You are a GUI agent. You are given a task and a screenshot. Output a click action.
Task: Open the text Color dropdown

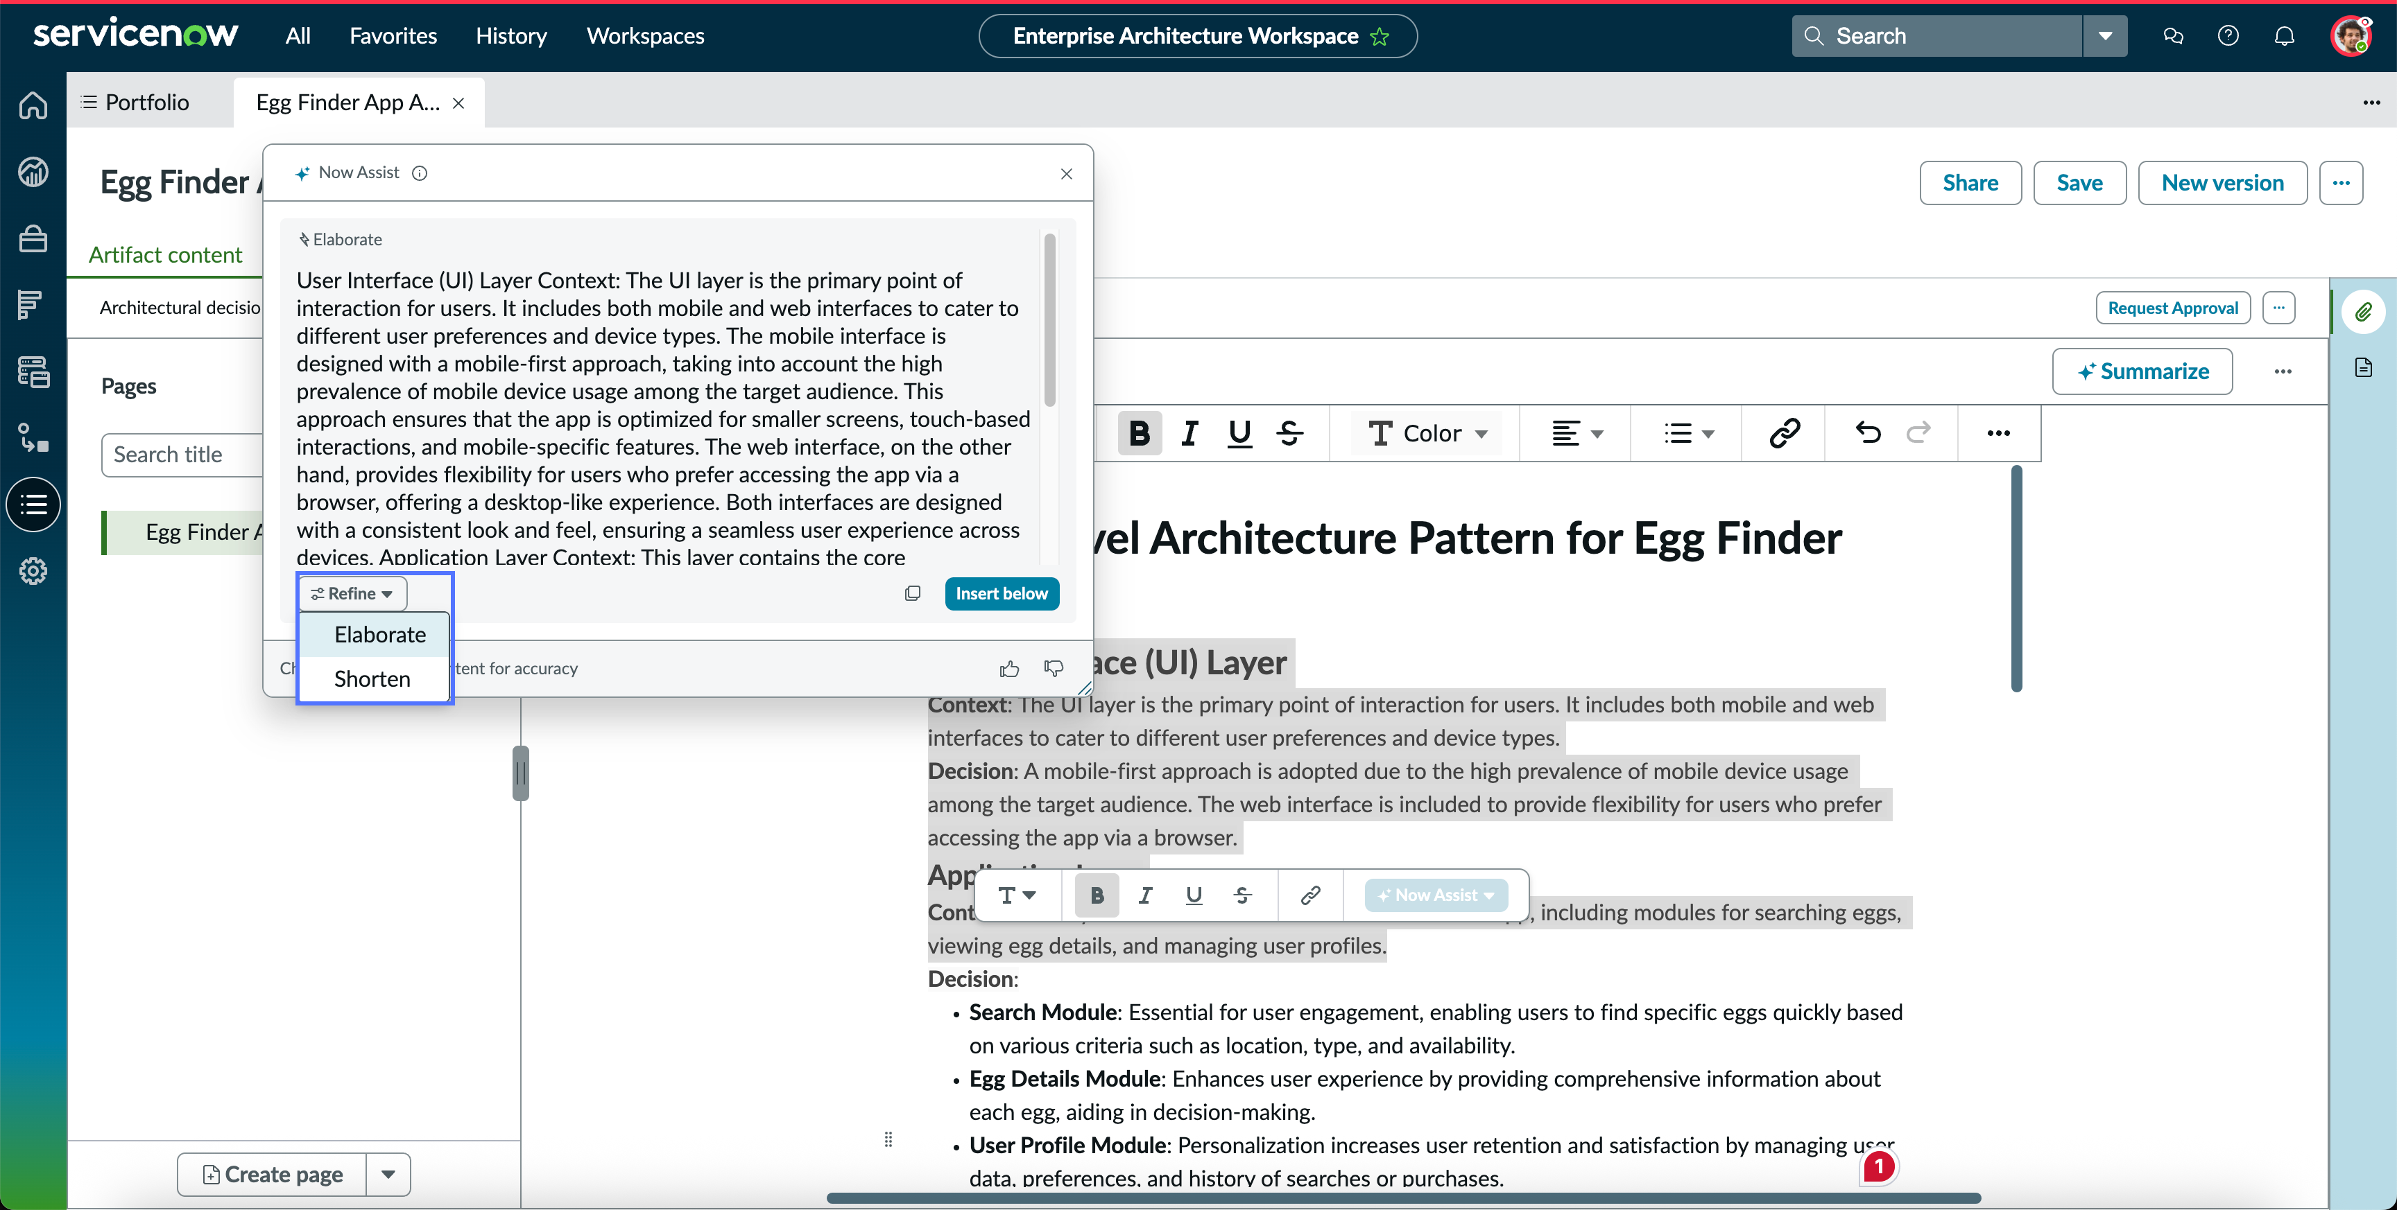(x=1428, y=433)
